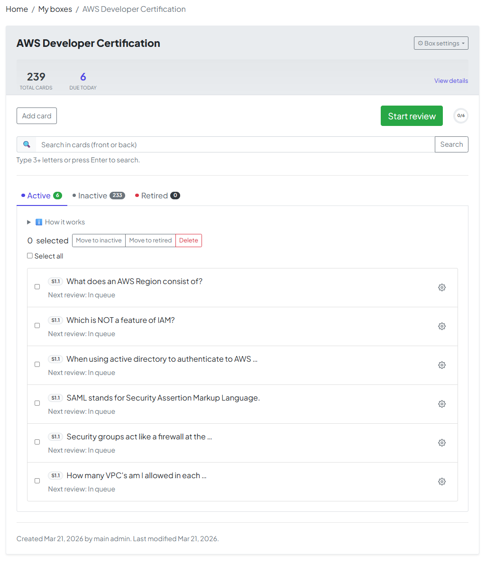Click the Add card button

37,116
